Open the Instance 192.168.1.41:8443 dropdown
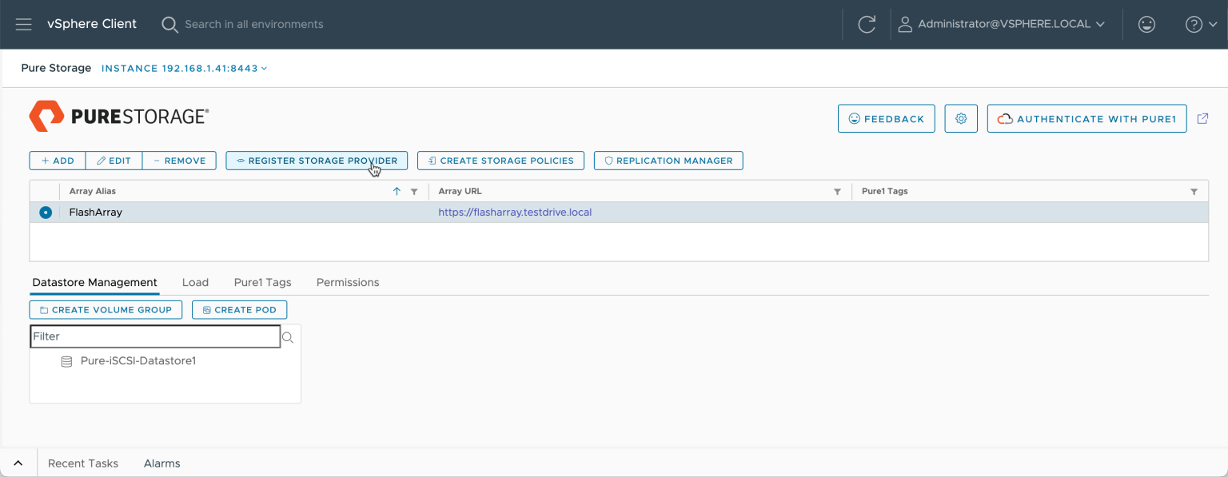 pos(184,69)
